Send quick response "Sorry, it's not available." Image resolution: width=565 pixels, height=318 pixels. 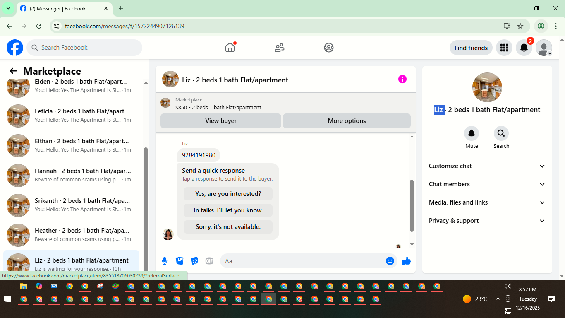[228, 227]
